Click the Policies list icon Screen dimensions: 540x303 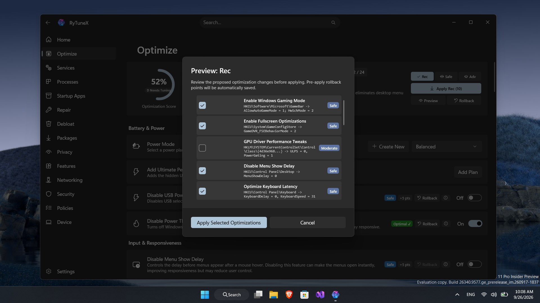click(49, 208)
